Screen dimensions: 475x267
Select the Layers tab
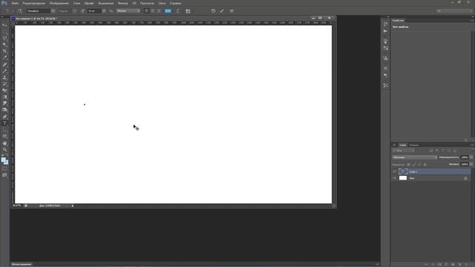402,145
